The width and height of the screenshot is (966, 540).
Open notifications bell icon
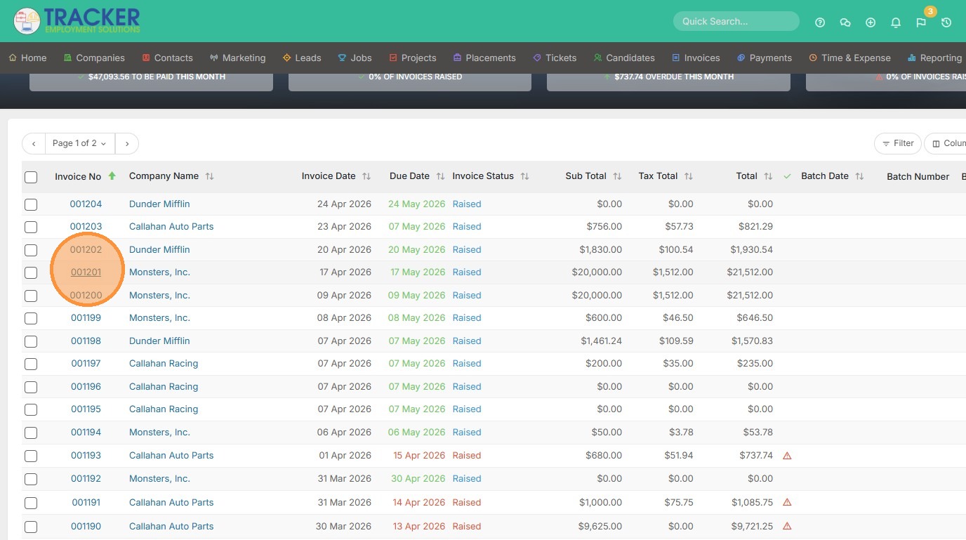[896, 22]
